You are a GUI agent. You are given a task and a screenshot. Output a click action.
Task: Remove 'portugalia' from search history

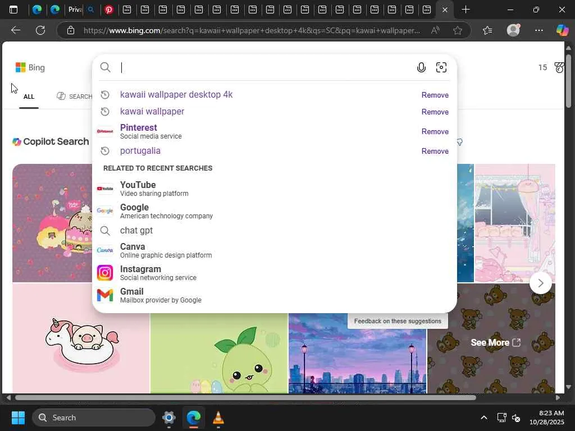tap(435, 151)
